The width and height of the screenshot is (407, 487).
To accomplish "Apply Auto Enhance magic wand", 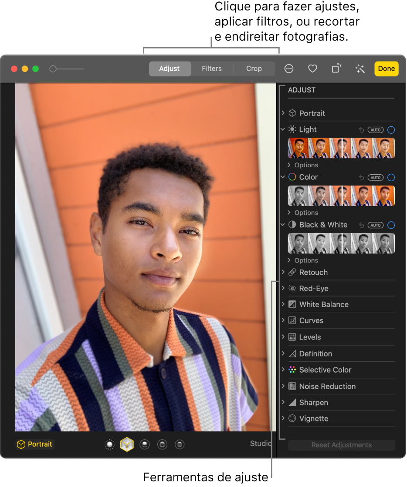I will coord(360,69).
